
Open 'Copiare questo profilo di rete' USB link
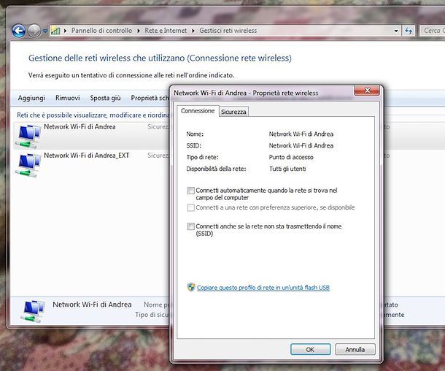tap(263, 288)
